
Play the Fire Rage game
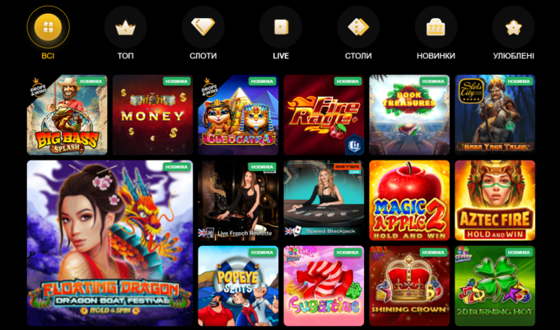coord(324,115)
